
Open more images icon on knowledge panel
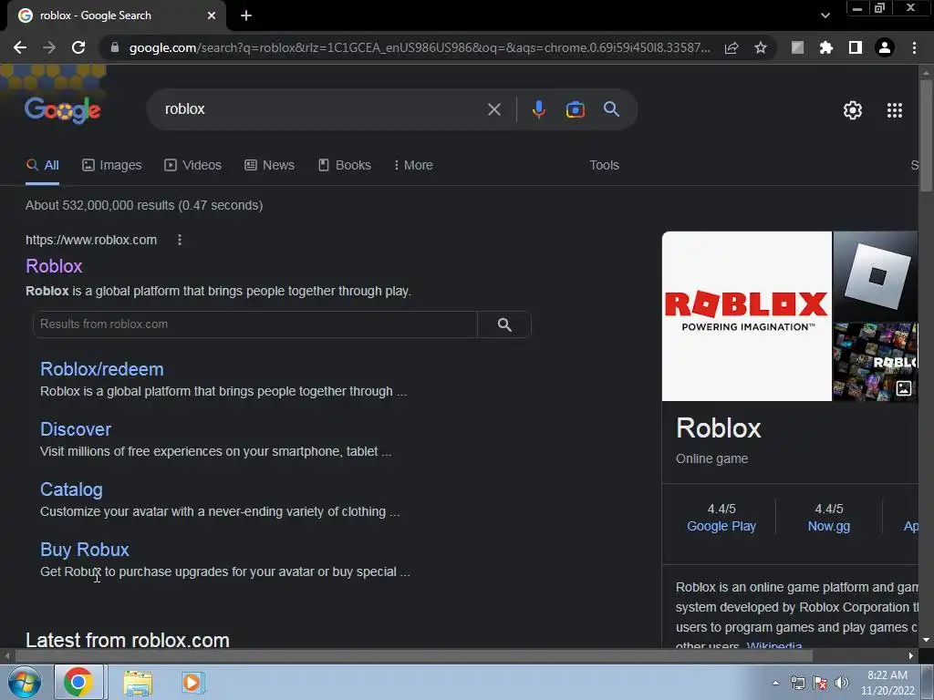904,388
